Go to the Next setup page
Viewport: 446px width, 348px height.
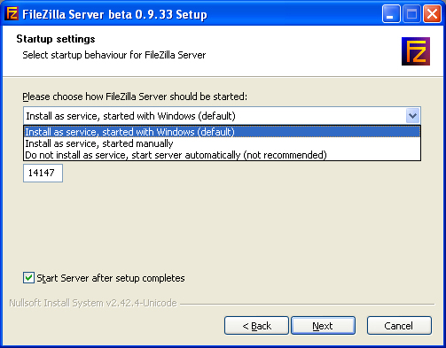[x=323, y=326]
